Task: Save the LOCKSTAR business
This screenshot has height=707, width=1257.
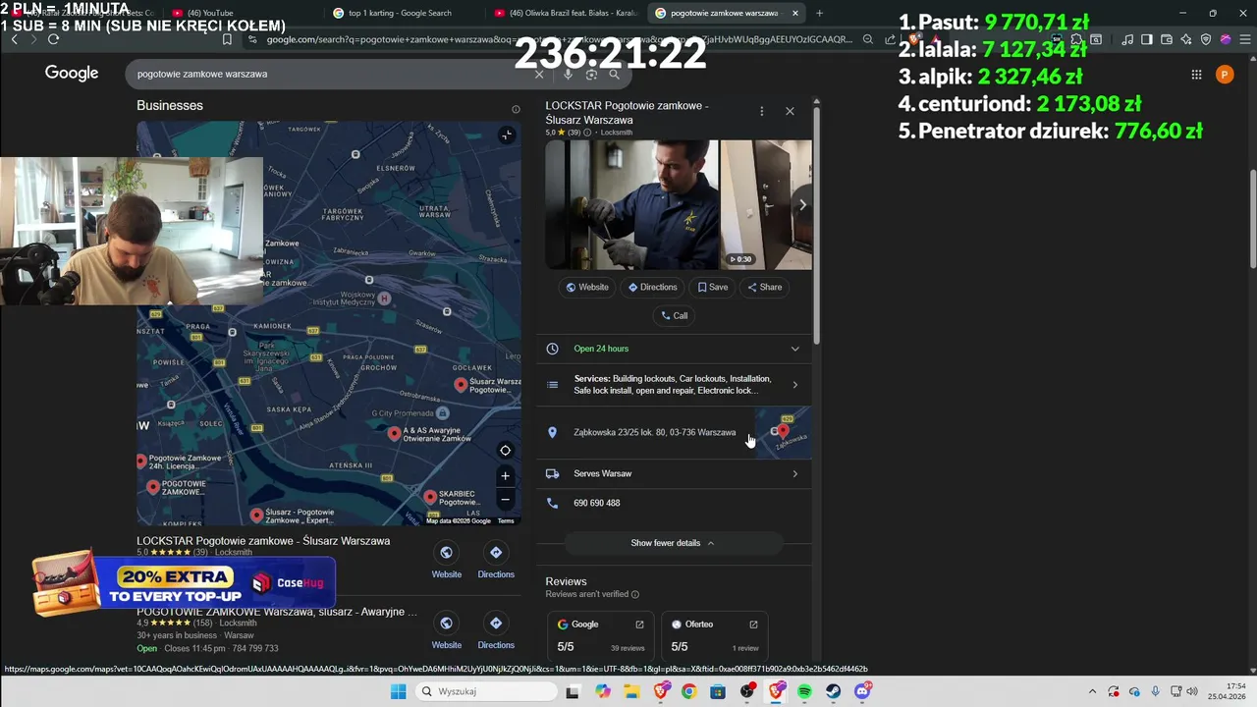Action: (x=713, y=288)
